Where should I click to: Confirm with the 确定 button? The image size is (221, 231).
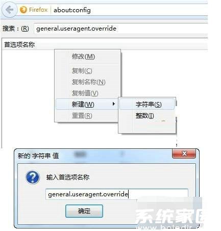(x=84, y=211)
